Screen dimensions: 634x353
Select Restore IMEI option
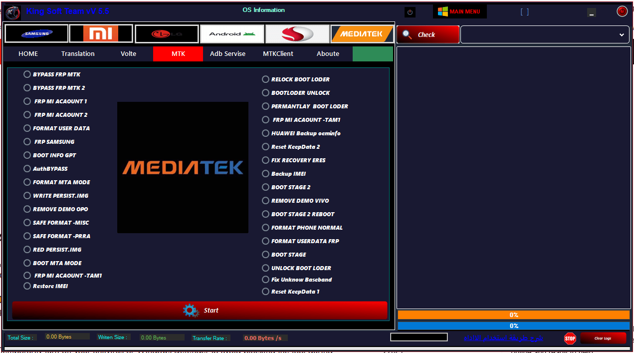pos(46,286)
